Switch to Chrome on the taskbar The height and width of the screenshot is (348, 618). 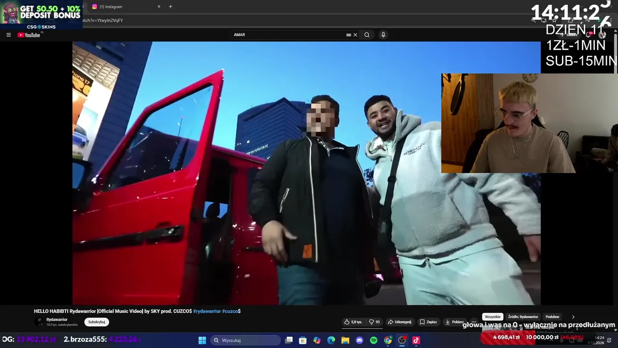pyautogui.click(x=388, y=340)
